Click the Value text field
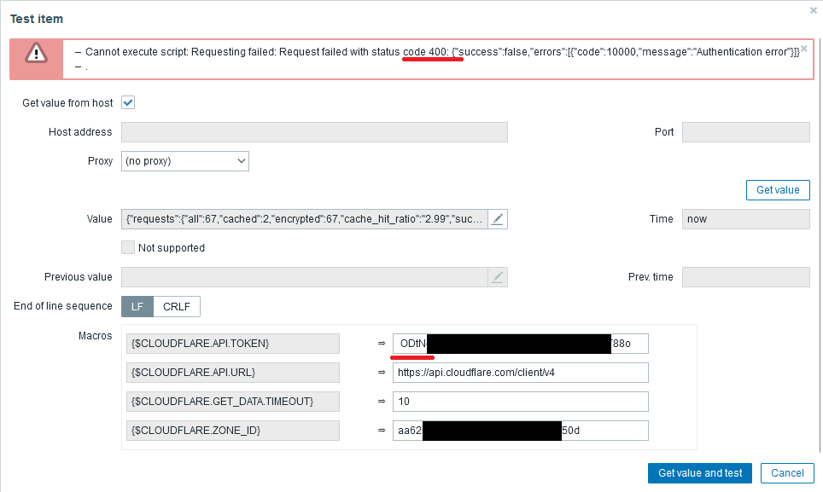823x492 pixels. [x=305, y=219]
